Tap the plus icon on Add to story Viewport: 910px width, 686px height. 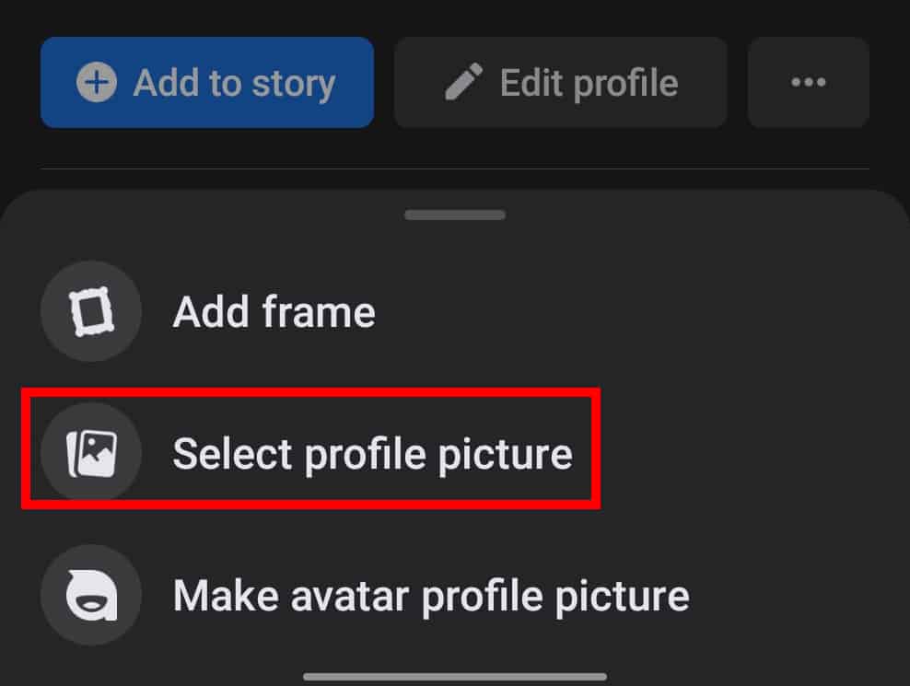(x=97, y=82)
